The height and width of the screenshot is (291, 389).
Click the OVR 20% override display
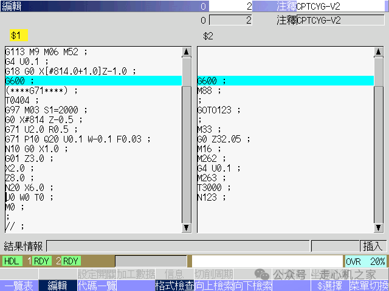point(366,261)
